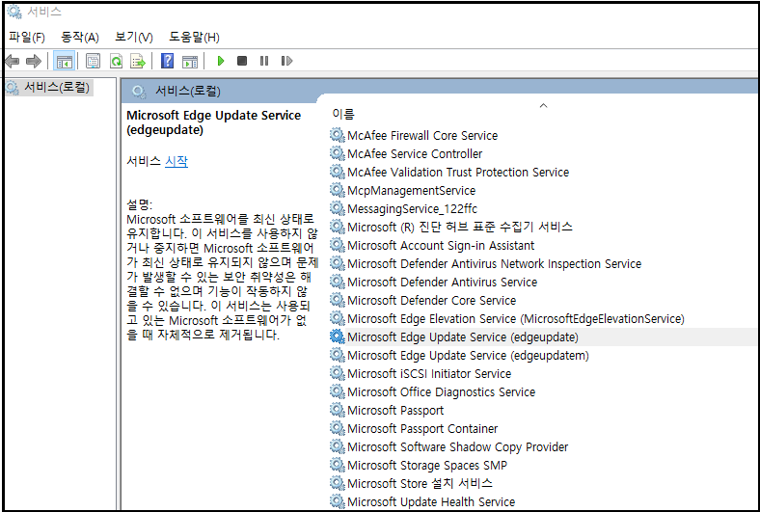The width and height of the screenshot is (760, 512).
Task: Select McpManagementService row
Action: tap(411, 191)
